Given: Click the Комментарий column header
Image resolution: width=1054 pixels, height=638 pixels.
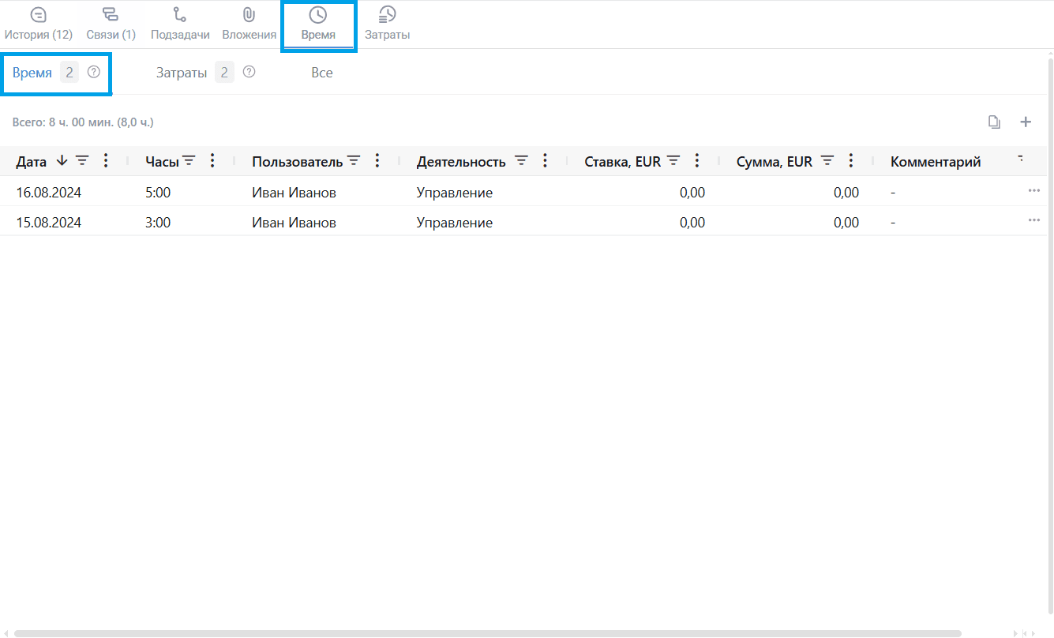Looking at the screenshot, I should 936,162.
